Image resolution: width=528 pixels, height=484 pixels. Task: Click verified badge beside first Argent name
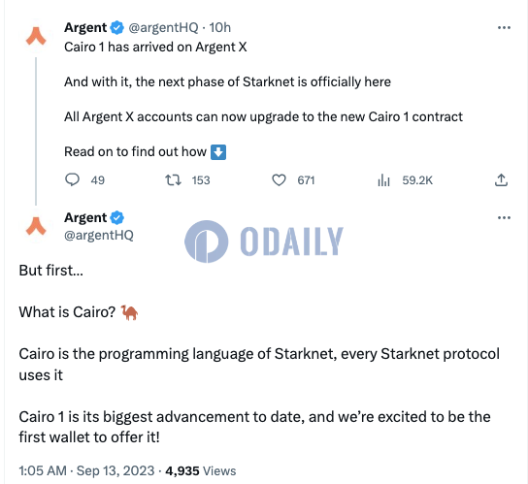(x=117, y=27)
